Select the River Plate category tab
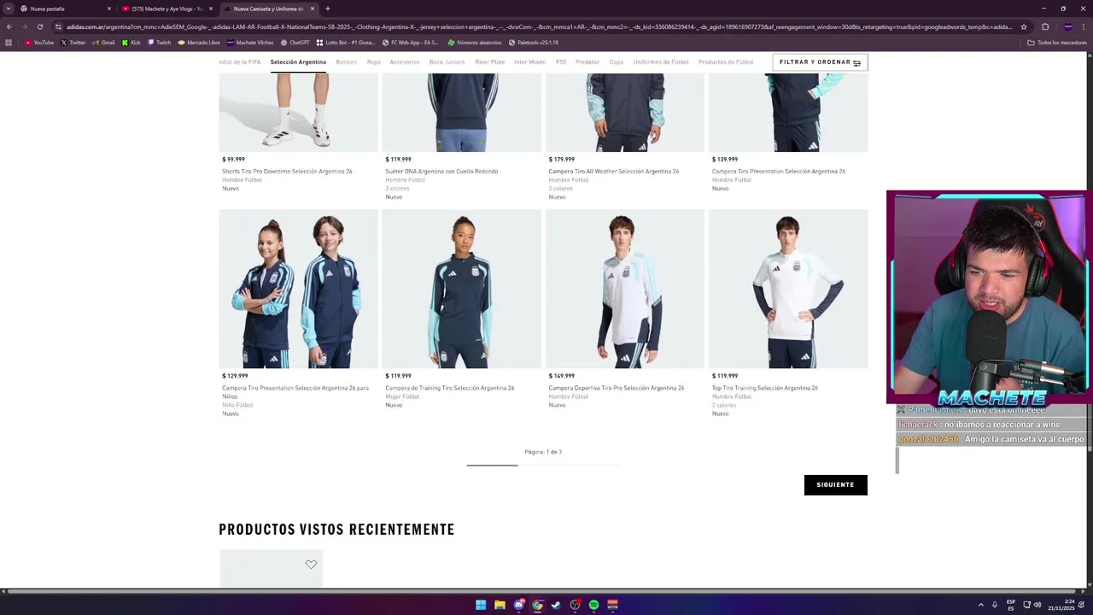Screen dimensions: 1093x615 point(490,61)
